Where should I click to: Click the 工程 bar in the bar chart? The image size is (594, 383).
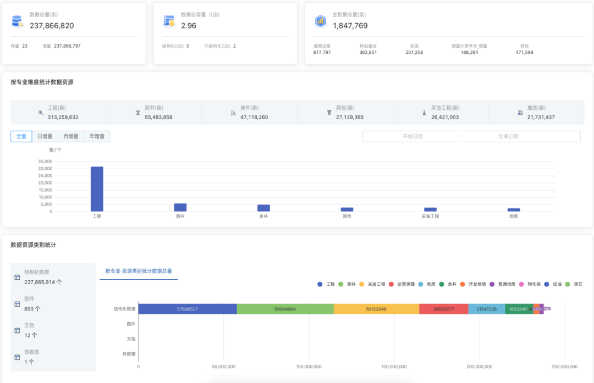pyautogui.click(x=97, y=188)
